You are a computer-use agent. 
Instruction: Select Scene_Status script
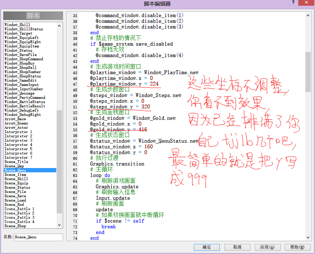[17, 187]
